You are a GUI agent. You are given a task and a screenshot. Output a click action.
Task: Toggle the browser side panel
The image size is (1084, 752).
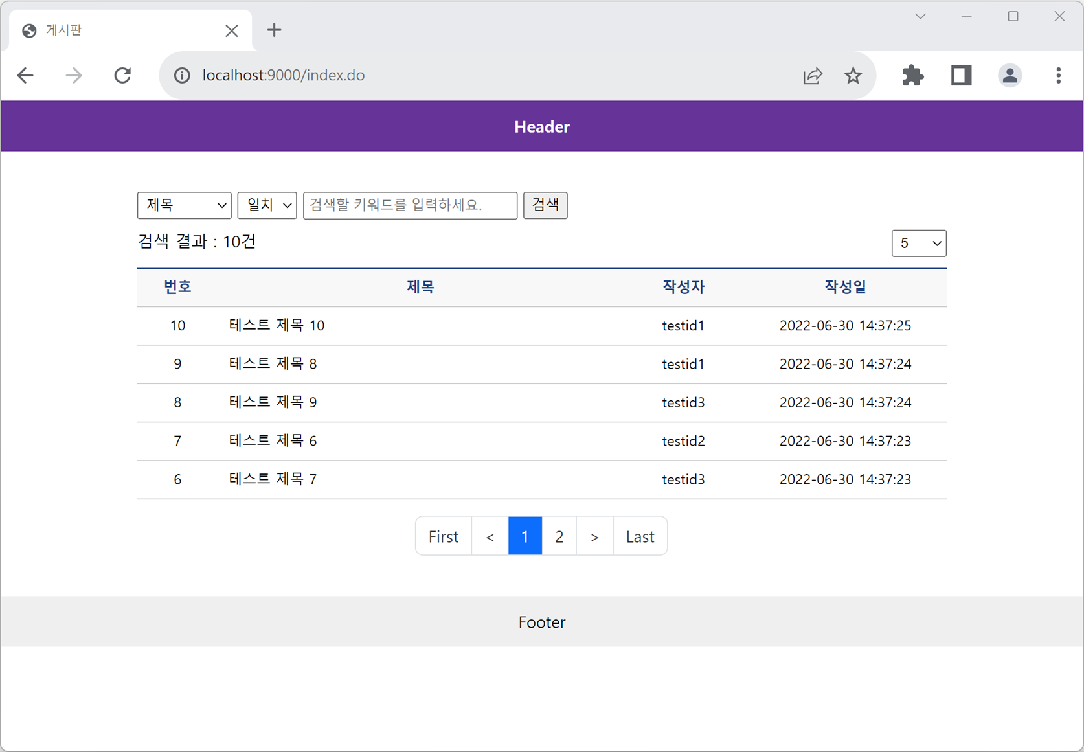pyautogui.click(x=961, y=75)
